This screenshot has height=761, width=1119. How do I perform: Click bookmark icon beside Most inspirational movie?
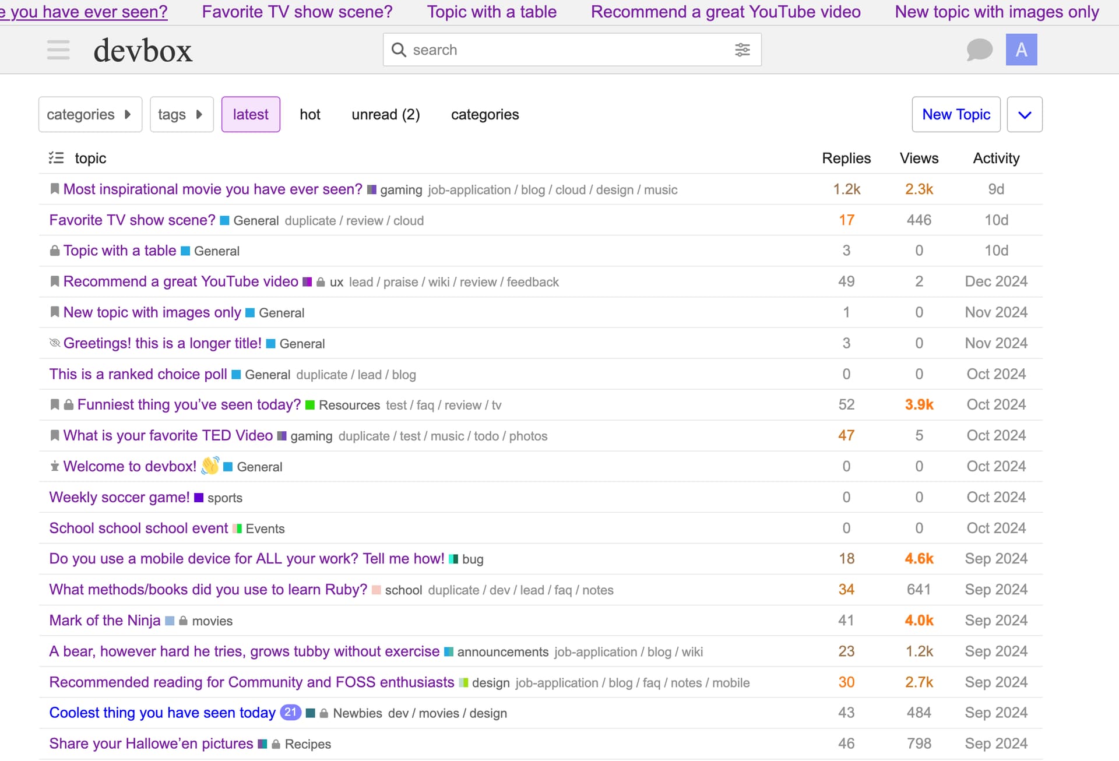pyautogui.click(x=55, y=189)
